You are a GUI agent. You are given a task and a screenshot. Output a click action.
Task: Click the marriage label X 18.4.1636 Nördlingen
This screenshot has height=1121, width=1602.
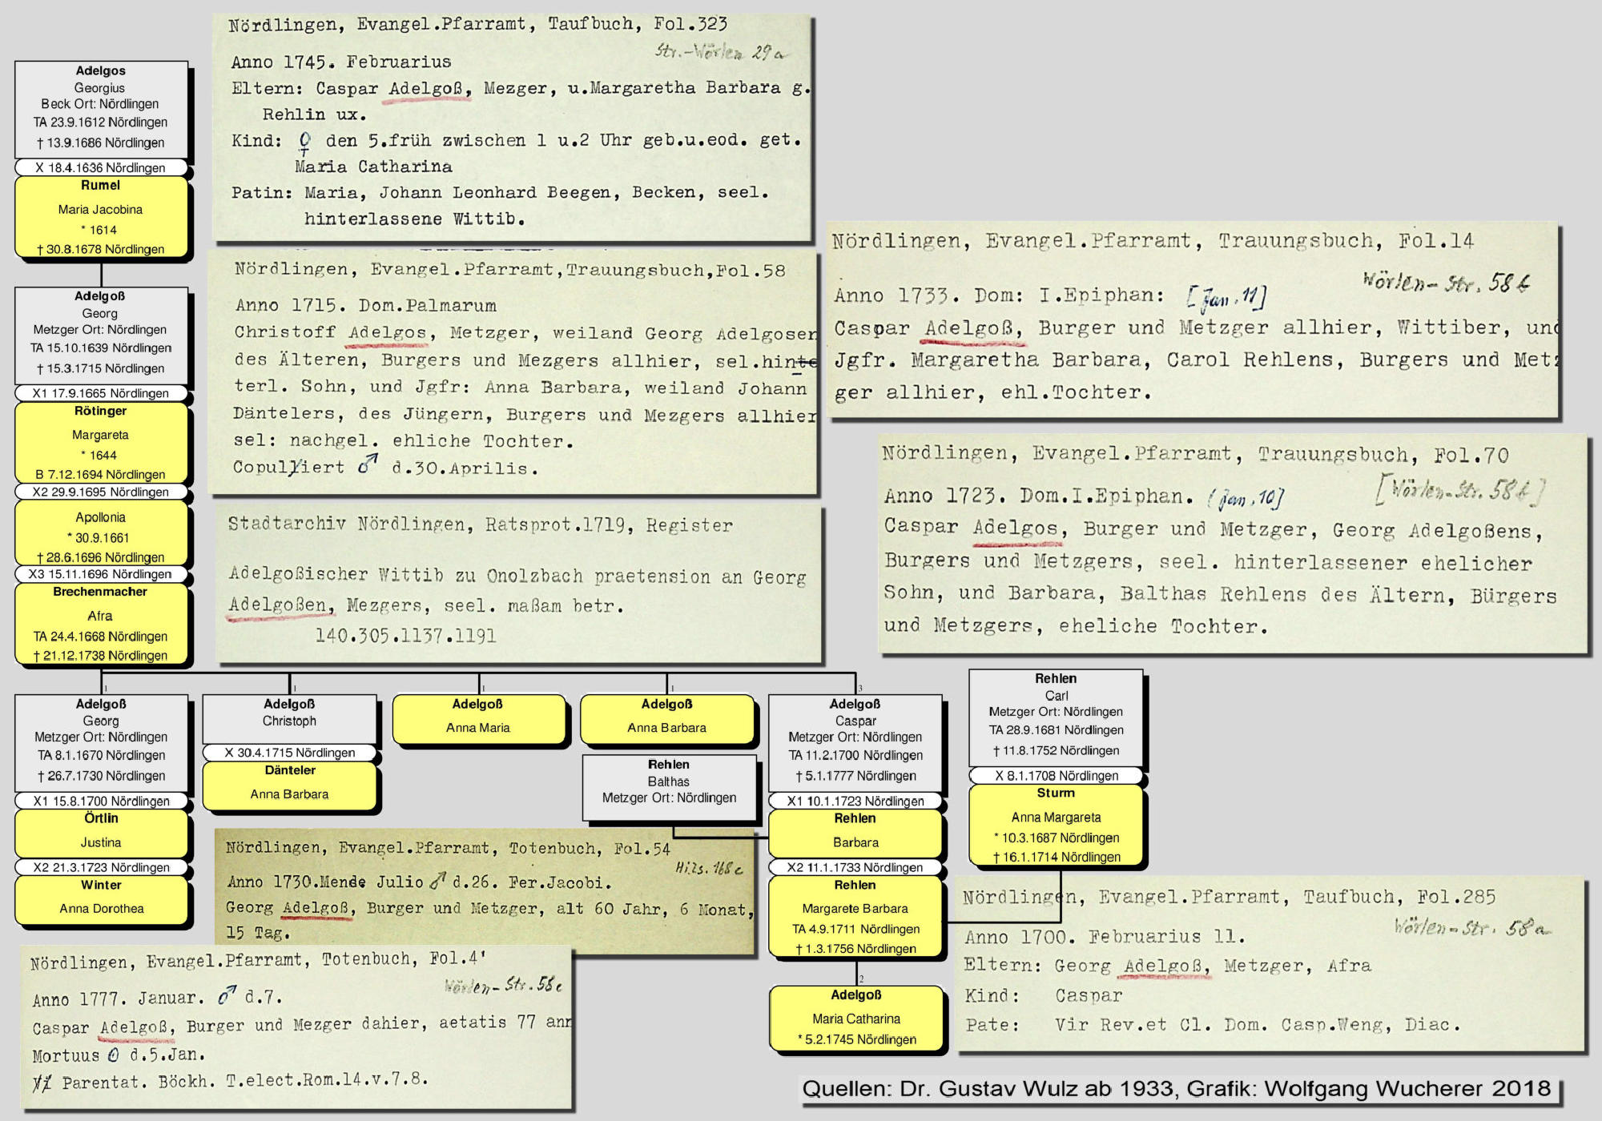coord(101,167)
